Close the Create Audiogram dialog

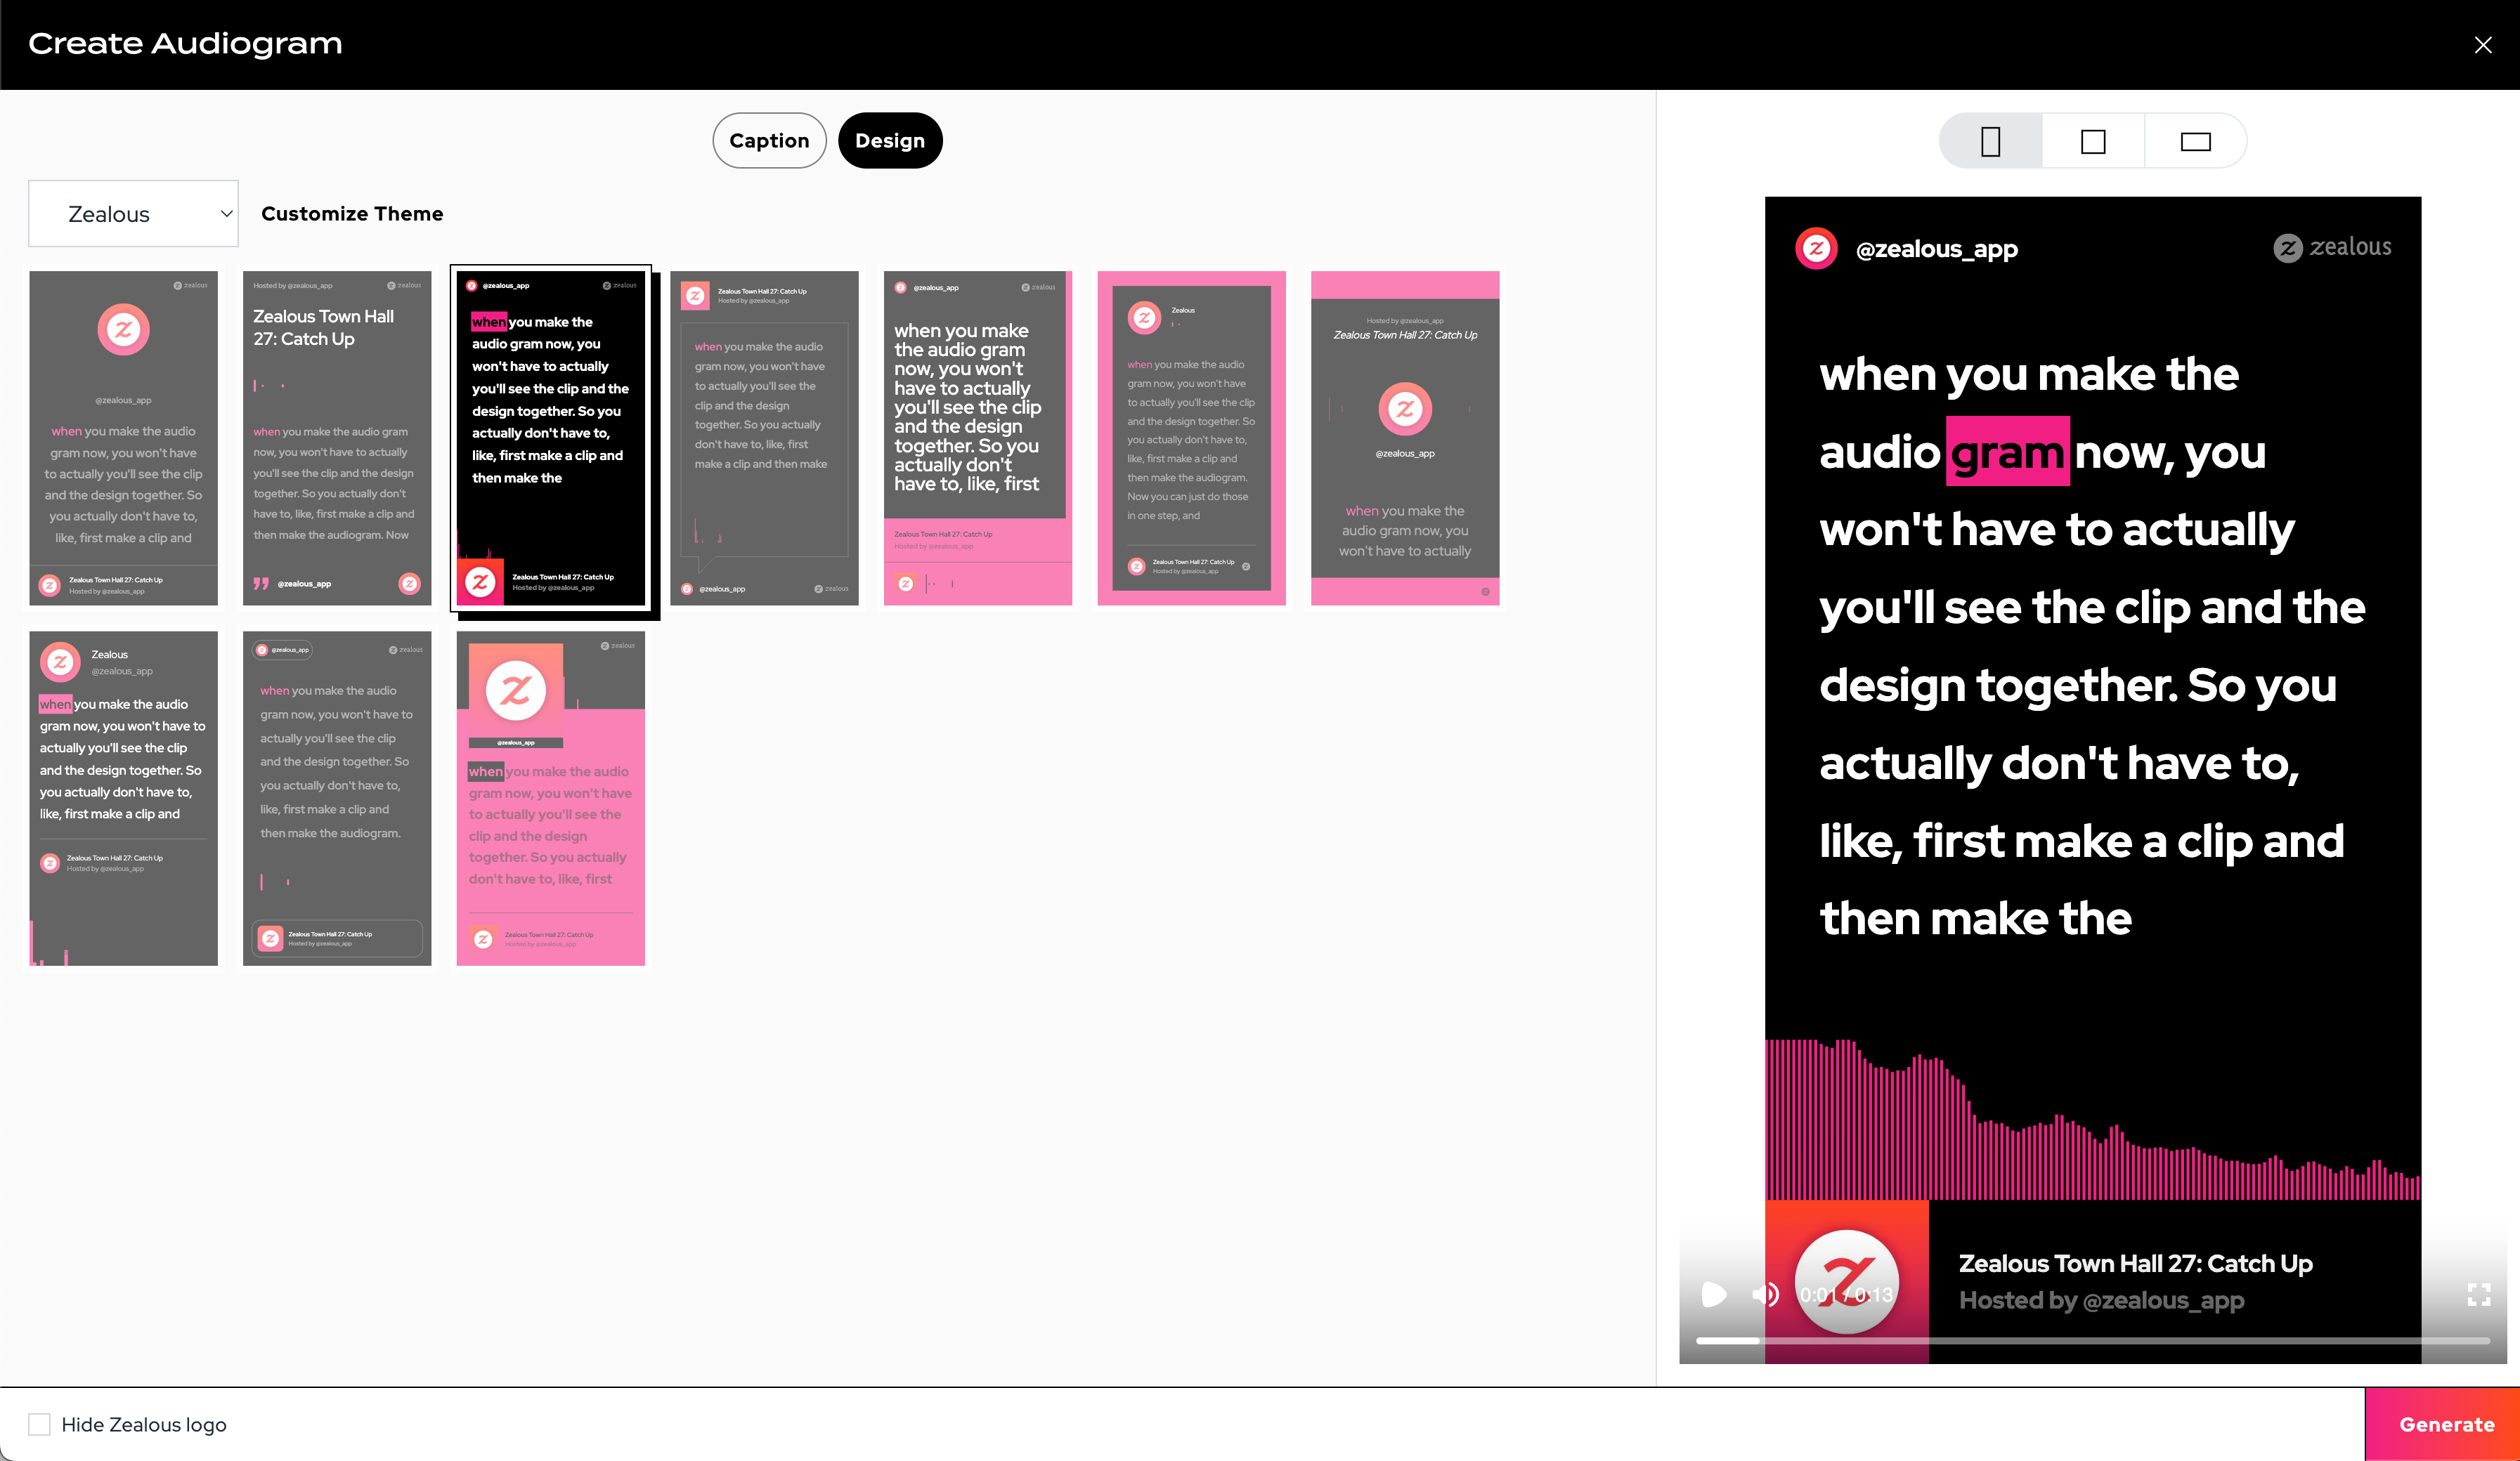tap(2482, 45)
